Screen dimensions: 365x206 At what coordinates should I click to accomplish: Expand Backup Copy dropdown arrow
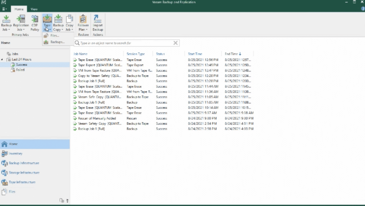pos(62,30)
